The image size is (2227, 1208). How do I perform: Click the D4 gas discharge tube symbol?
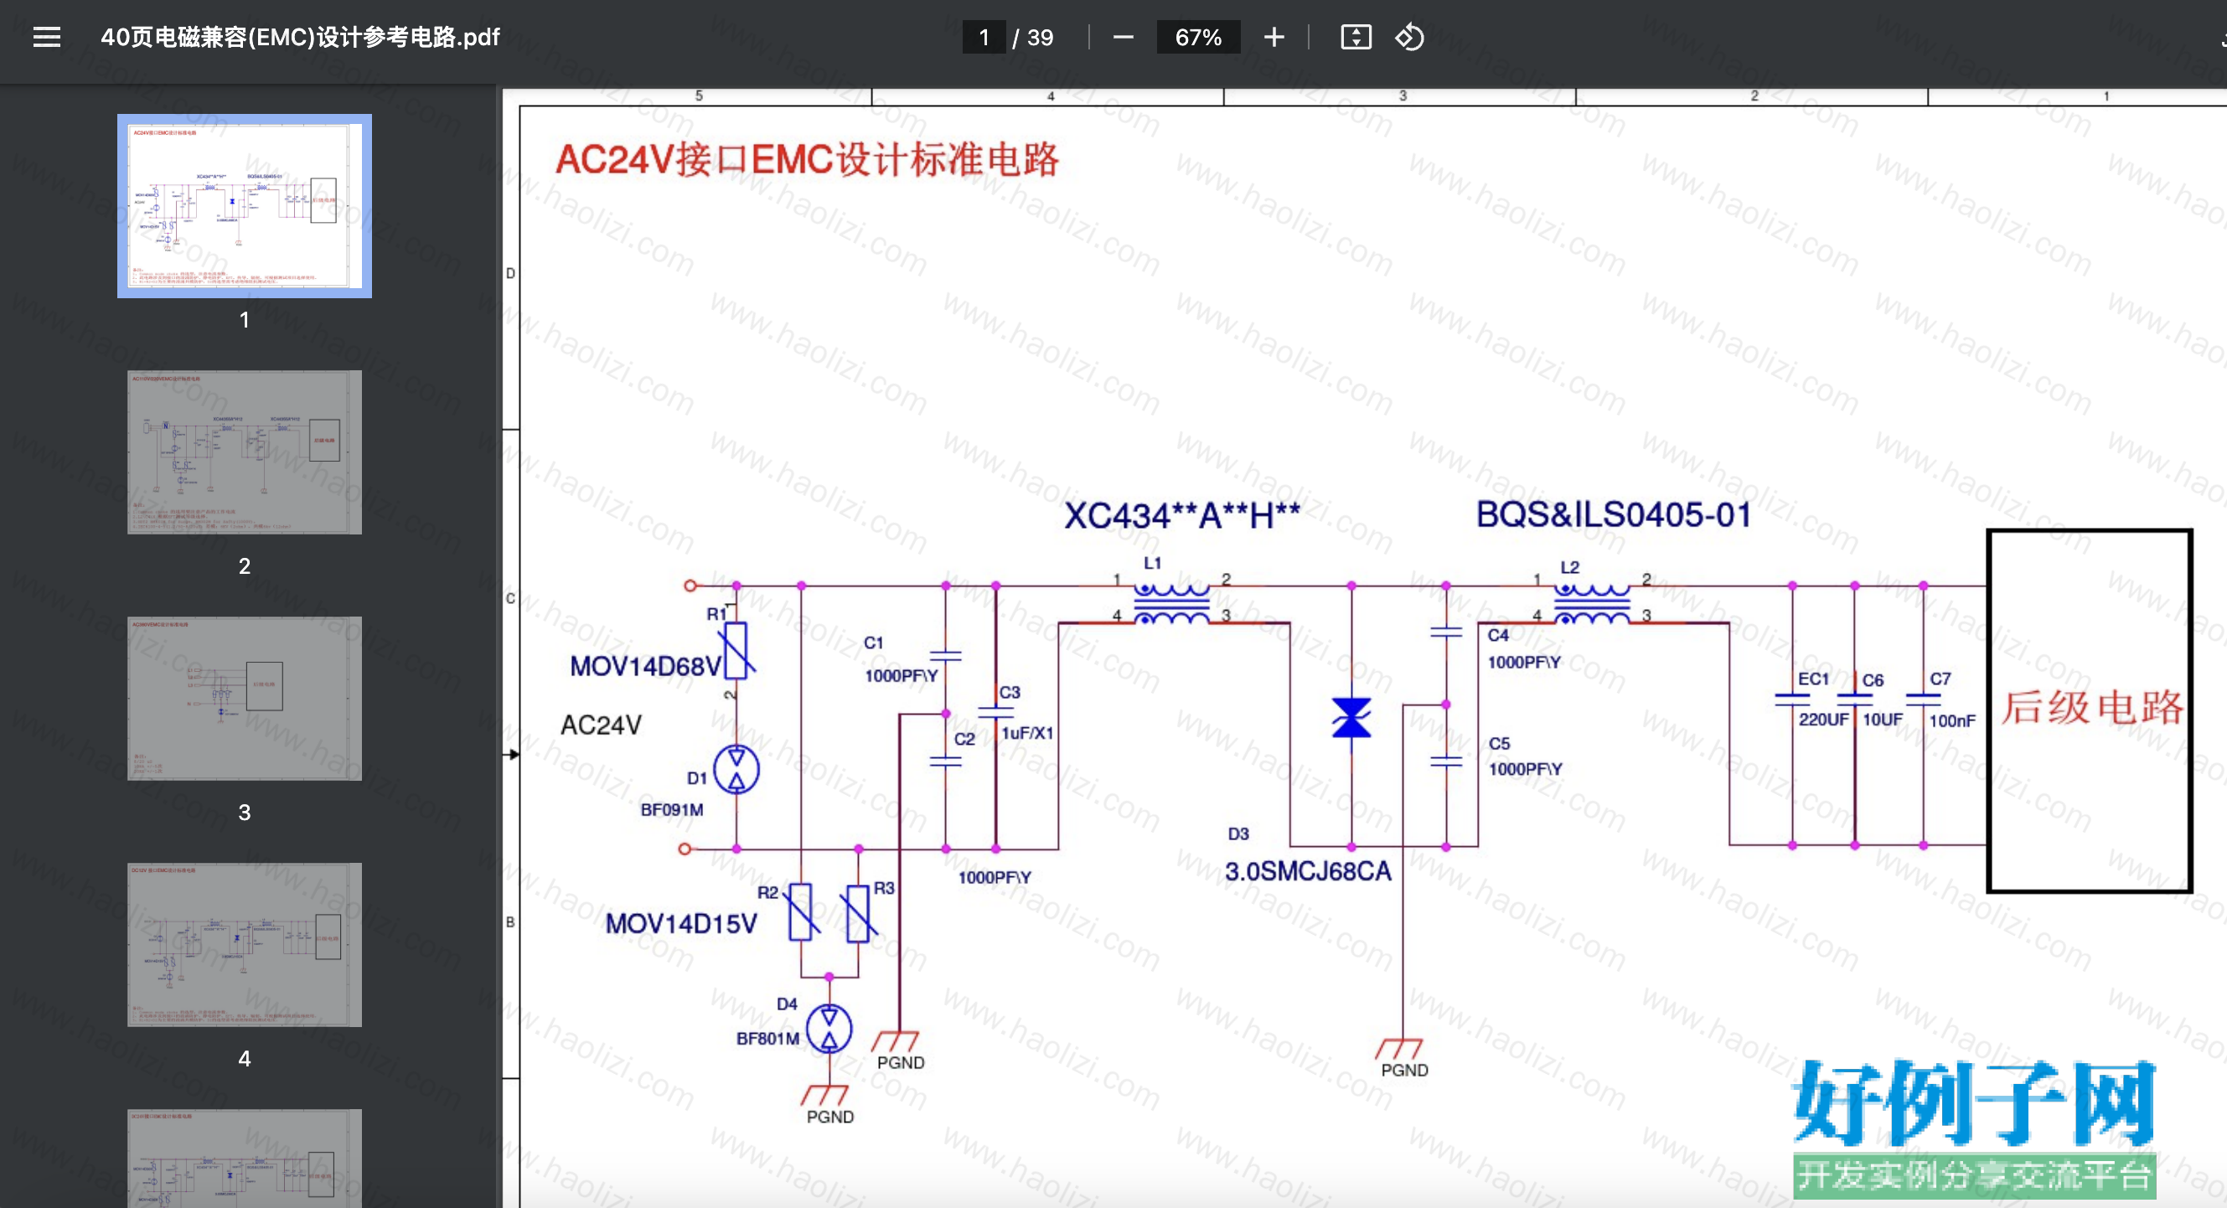(829, 1028)
